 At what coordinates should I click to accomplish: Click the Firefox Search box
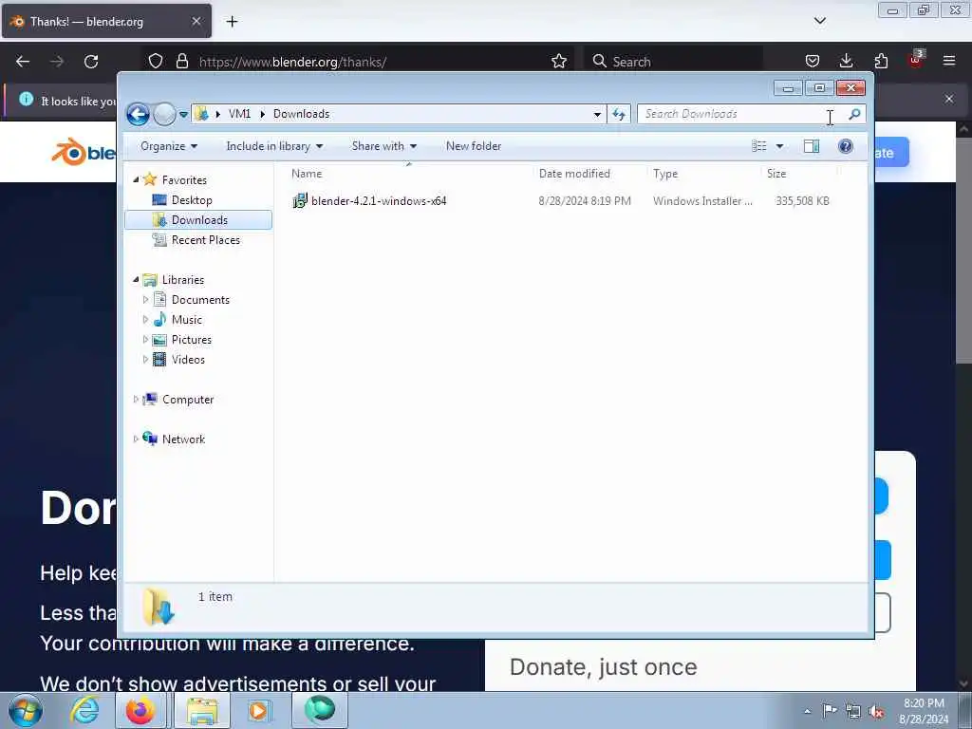(673, 62)
